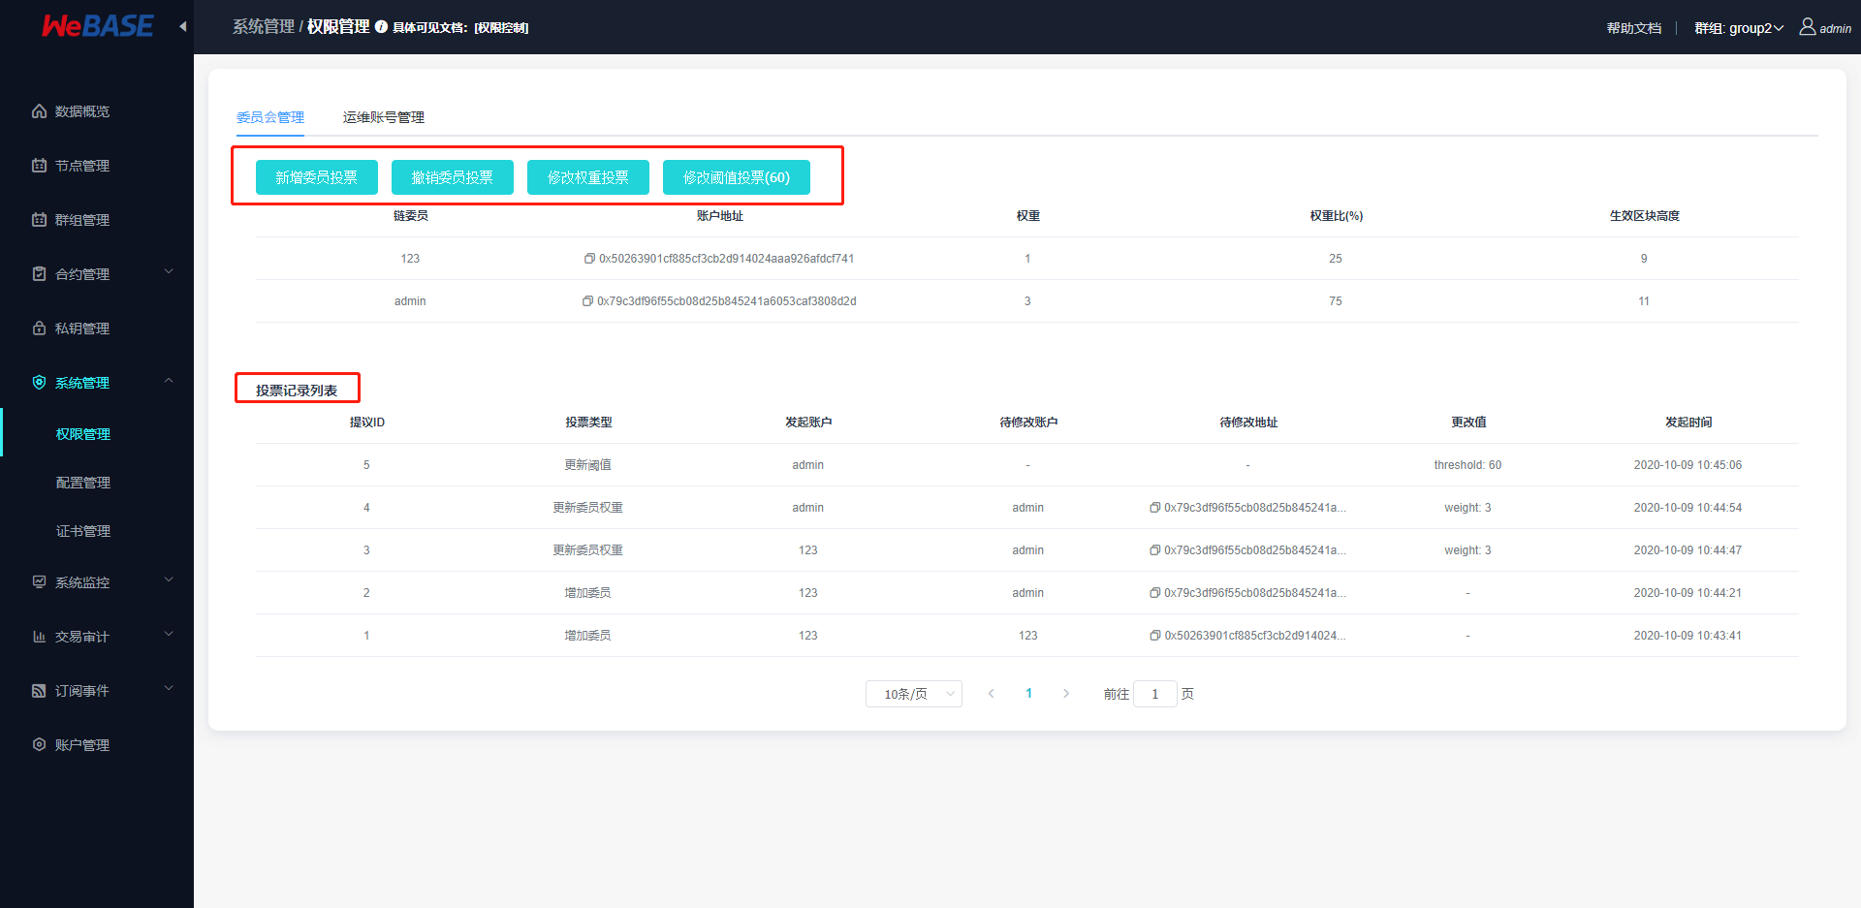This screenshot has width=1861, height=908.
Task: Click the 修改权重投票 button
Action: (587, 177)
